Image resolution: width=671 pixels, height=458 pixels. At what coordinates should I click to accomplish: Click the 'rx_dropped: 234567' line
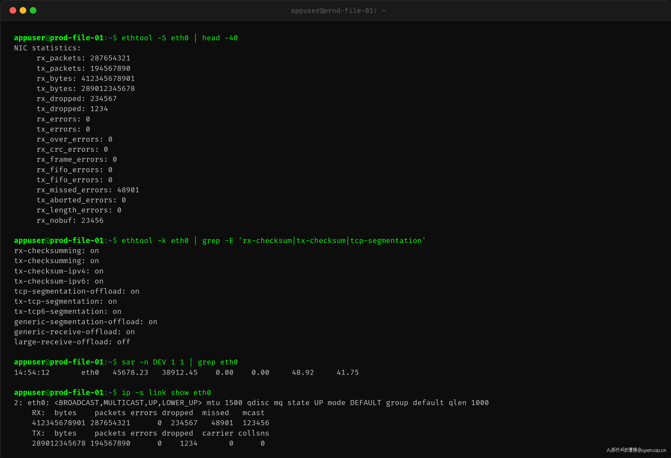tap(77, 99)
